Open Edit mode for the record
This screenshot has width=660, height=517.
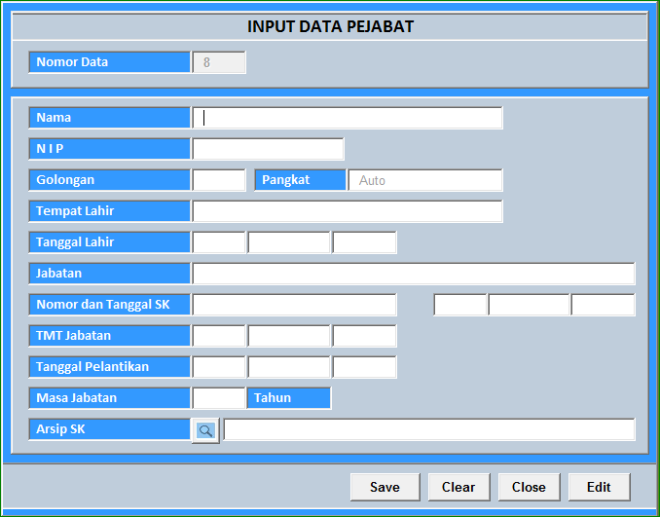pyautogui.click(x=599, y=487)
